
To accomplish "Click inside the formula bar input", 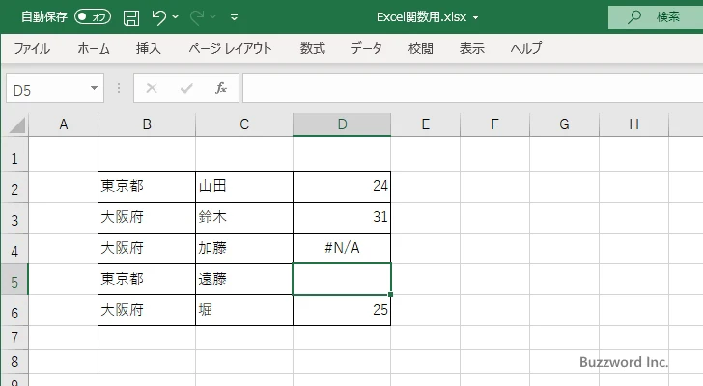I will coord(472,89).
